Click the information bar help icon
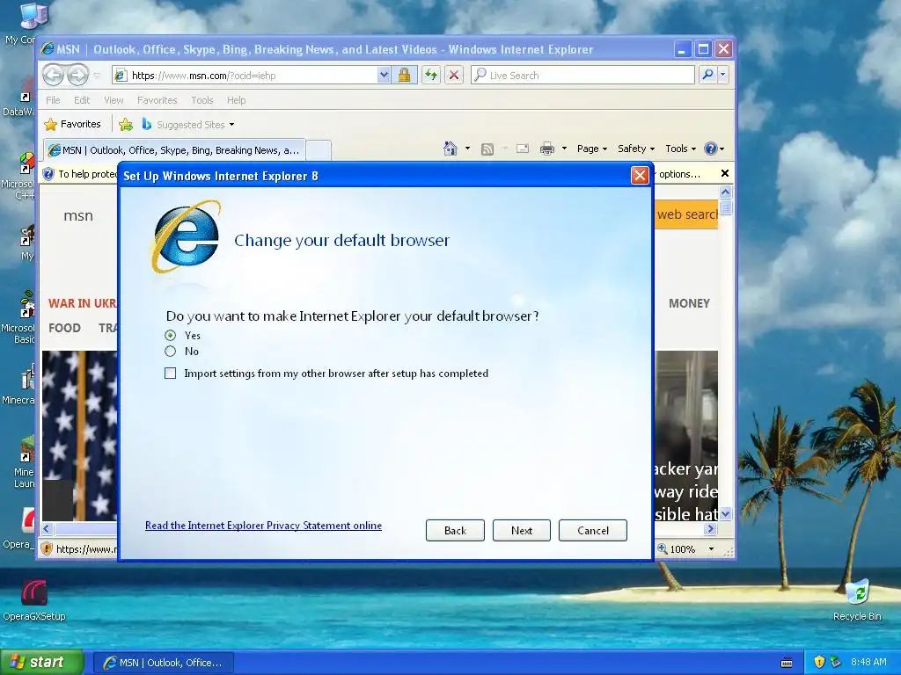The width and height of the screenshot is (901, 675). (x=48, y=174)
